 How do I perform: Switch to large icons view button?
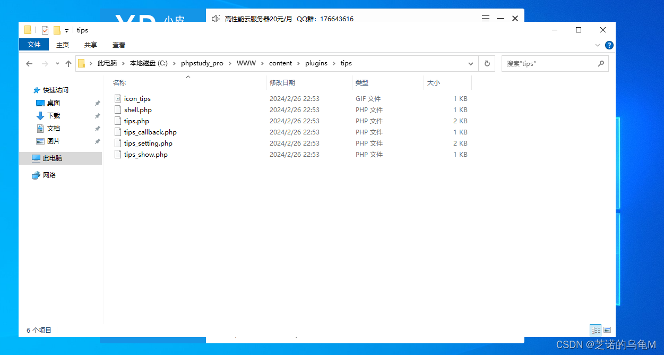607,330
